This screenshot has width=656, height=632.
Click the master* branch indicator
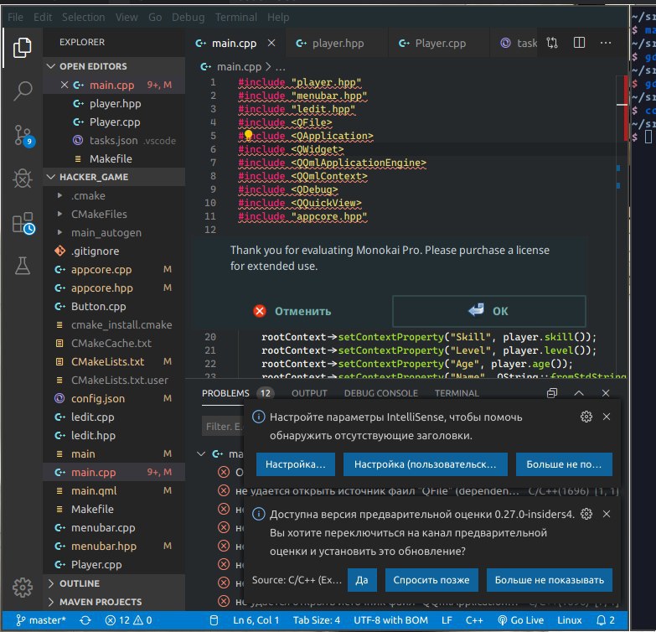pyautogui.click(x=41, y=620)
